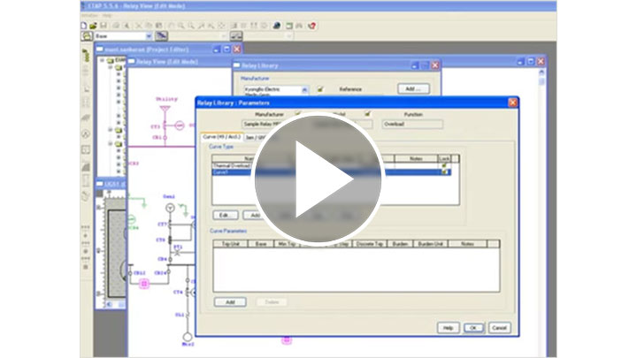Switch to the Curve (Hi / Accl.) tab
The height and width of the screenshot is (358, 637).
tap(219, 137)
